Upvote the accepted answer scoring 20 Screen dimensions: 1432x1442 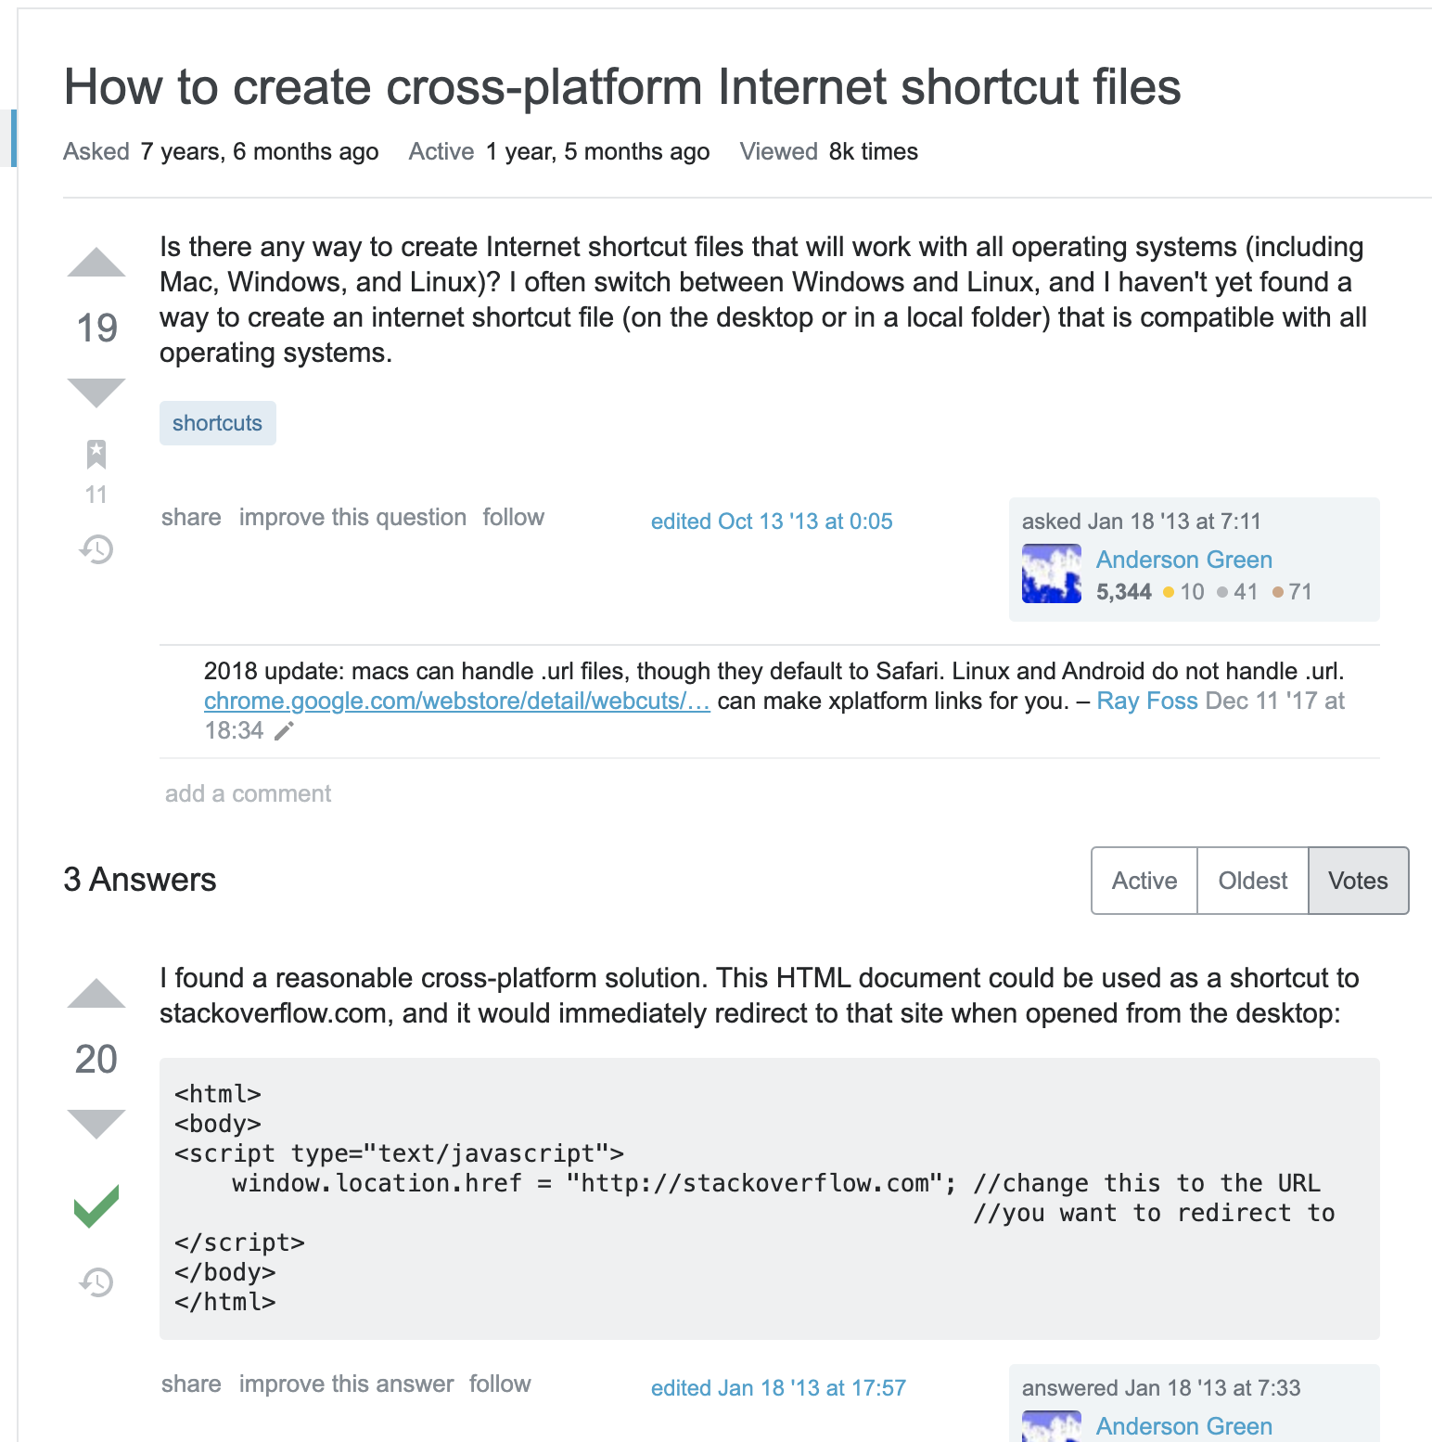pyautogui.click(x=96, y=994)
